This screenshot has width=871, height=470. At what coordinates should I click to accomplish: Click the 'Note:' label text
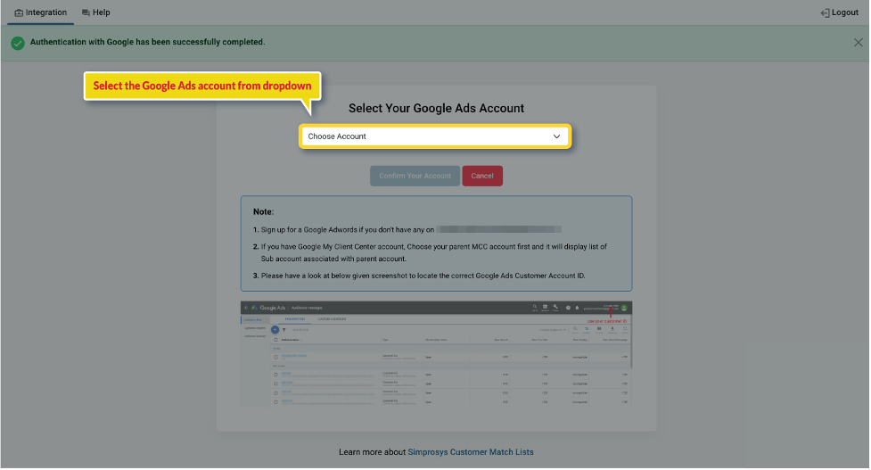(x=263, y=211)
